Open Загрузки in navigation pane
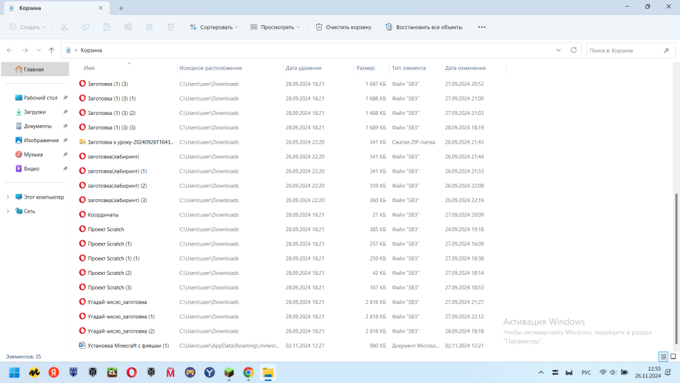 pos(35,112)
